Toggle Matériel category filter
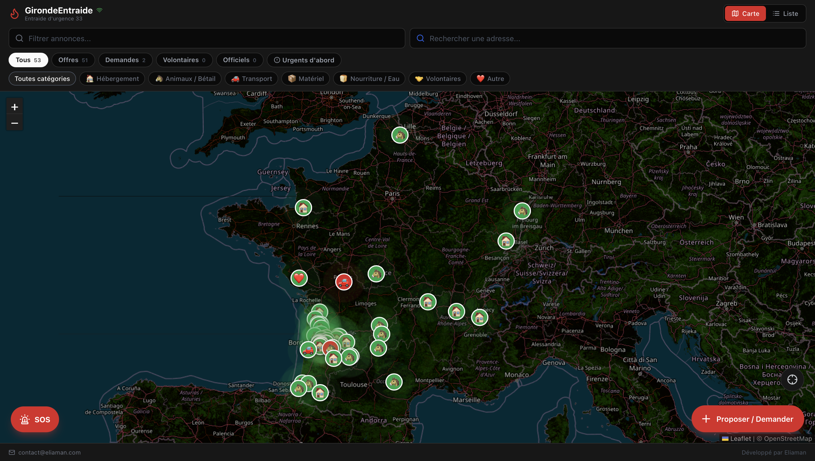 [x=306, y=79]
